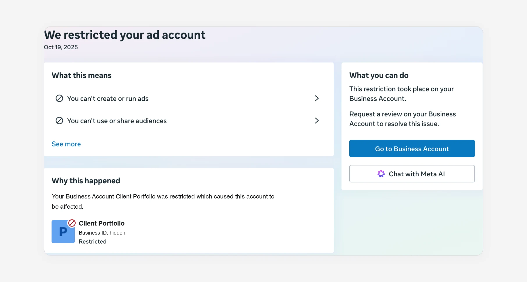Click the "Why this happened" heading
The image size is (527, 282).
(86, 181)
